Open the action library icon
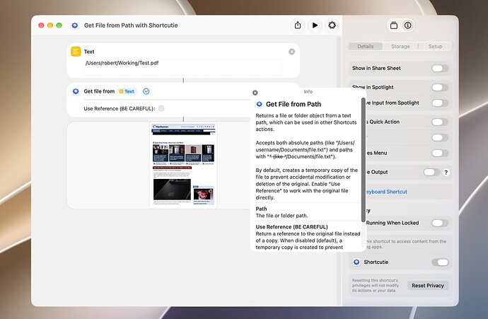Viewport: 488px width, 319px height. [x=394, y=25]
